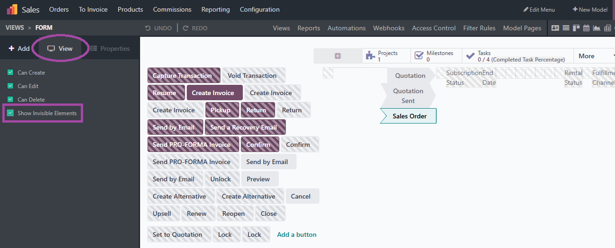The image size is (615, 248).
Task: Click the Milestones checkbox icon
Action: (419, 56)
